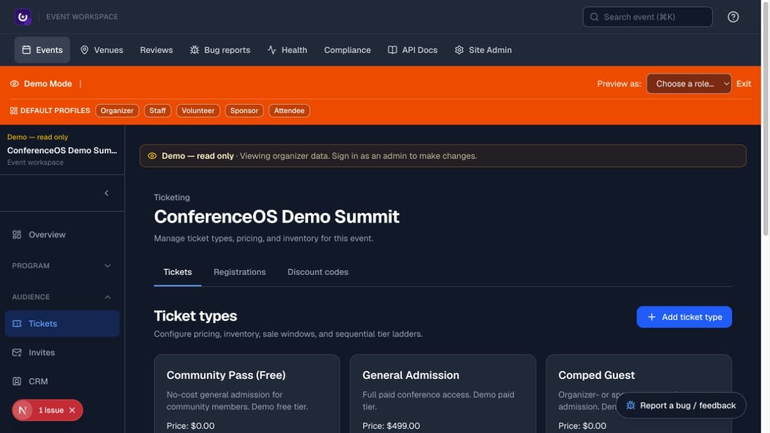770x433 pixels.
Task: Click the magnifier icon in search box
Action: (x=594, y=17)
